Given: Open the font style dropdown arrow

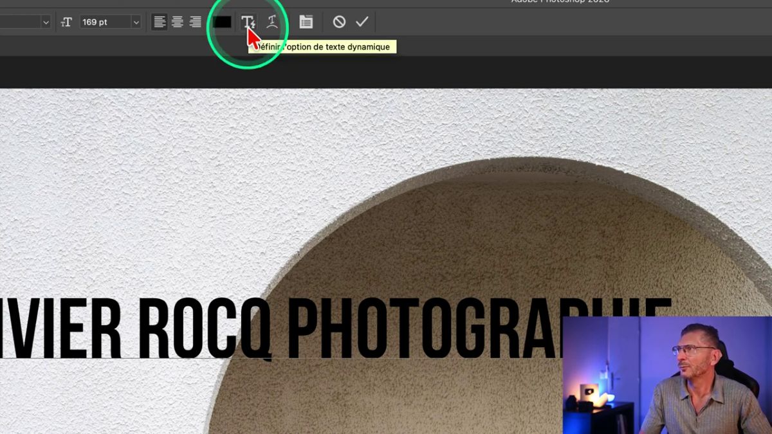Looking at the screenshot, I should pos(46,23).
